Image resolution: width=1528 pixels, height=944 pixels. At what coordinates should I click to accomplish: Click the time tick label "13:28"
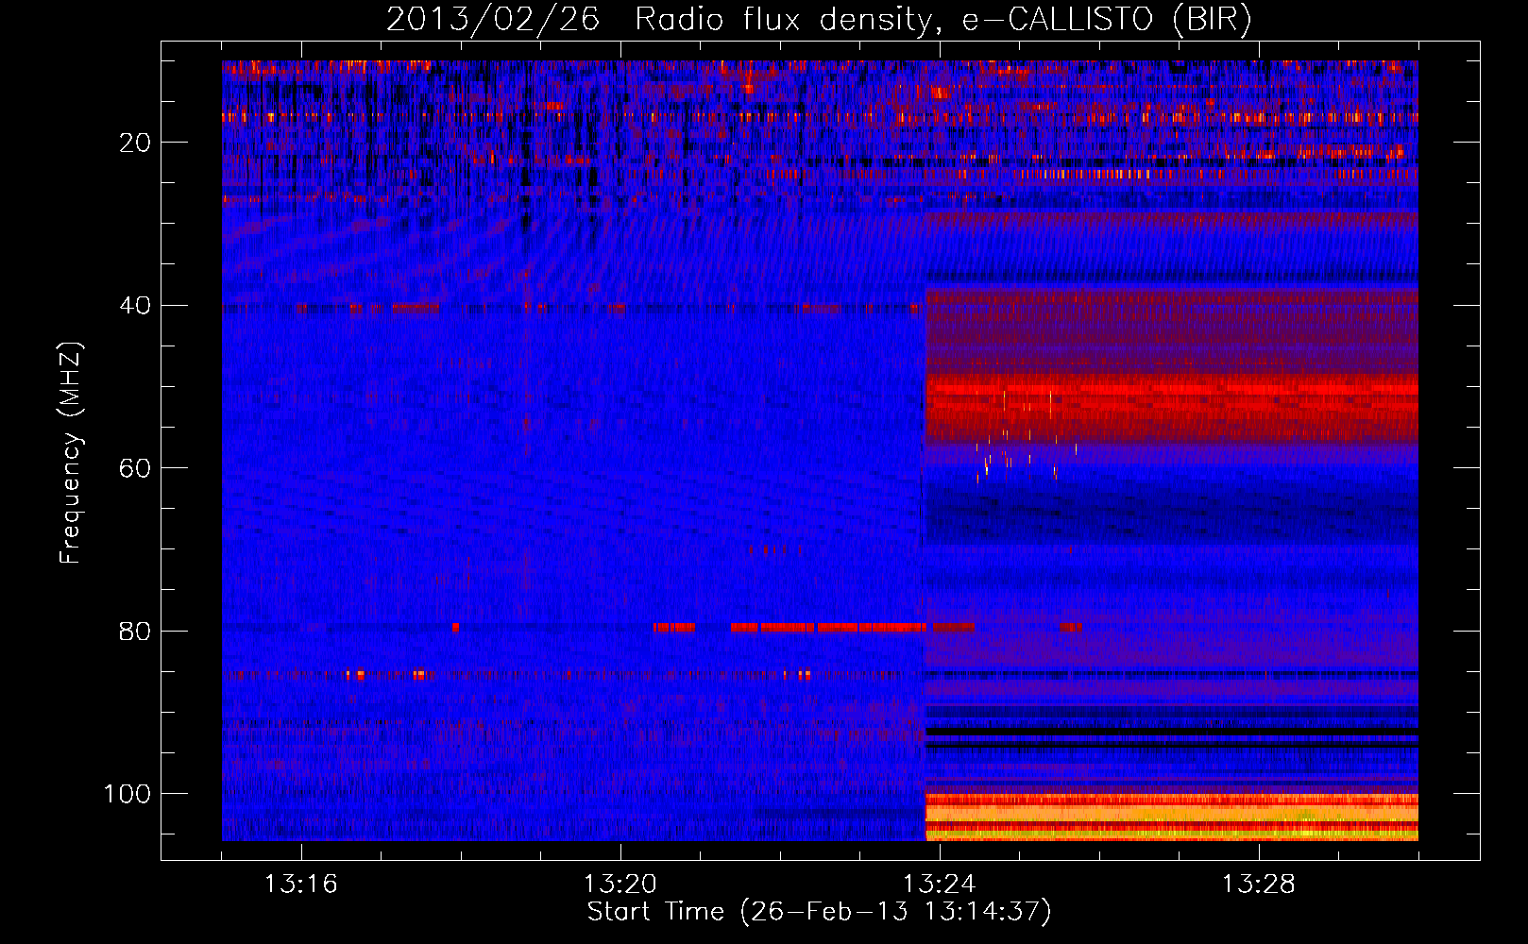pyautogui.click(x=1258, y=885)
